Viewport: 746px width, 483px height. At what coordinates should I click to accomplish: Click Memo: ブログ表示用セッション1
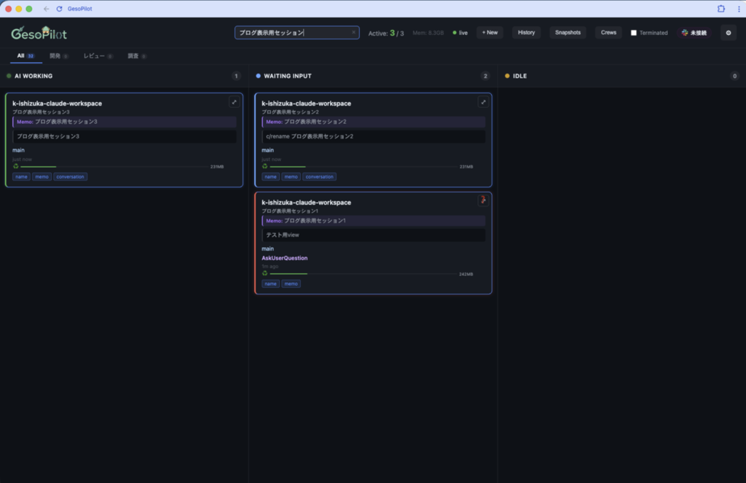pos(374,221)
